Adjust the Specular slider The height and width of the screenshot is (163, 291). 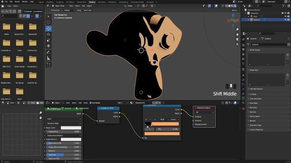pos(64,155)
